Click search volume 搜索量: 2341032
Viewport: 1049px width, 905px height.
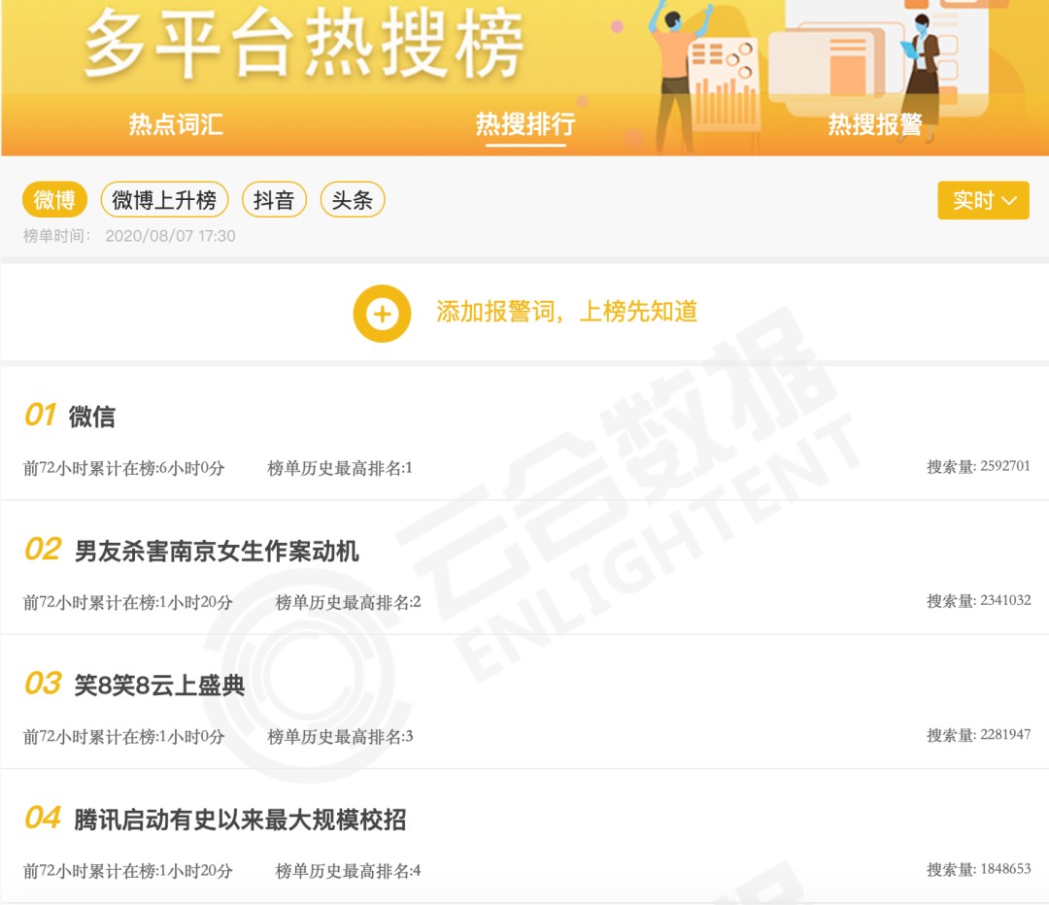coord(978,601)
